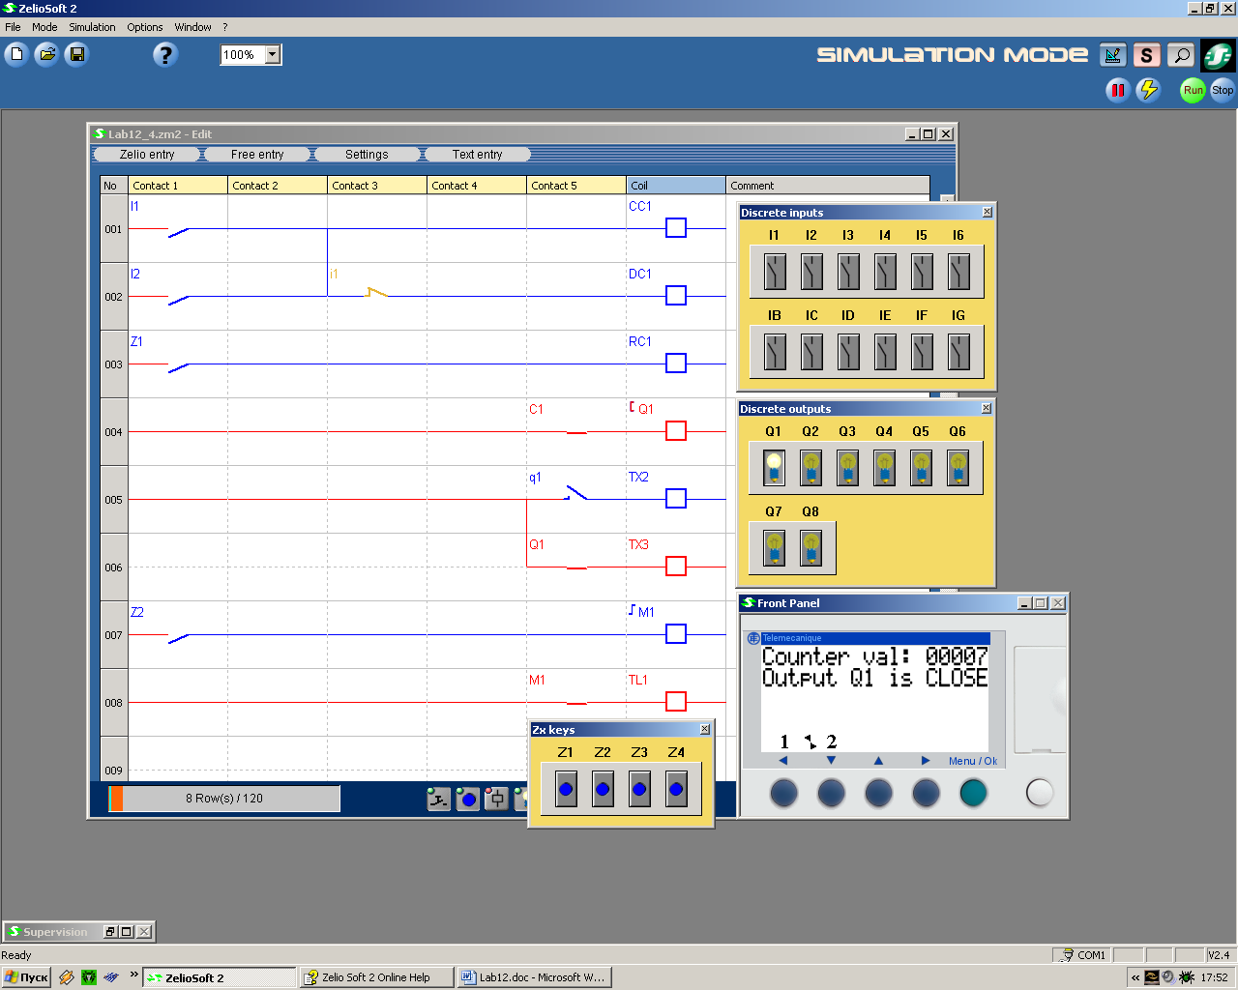Click the lit Q1 output lamp

774,468
